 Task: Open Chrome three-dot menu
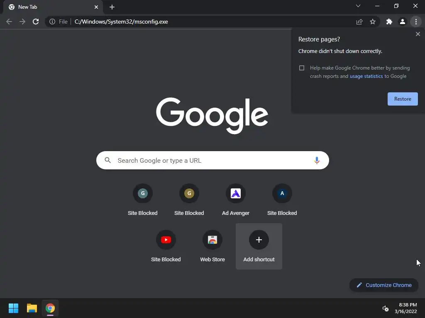416,22
